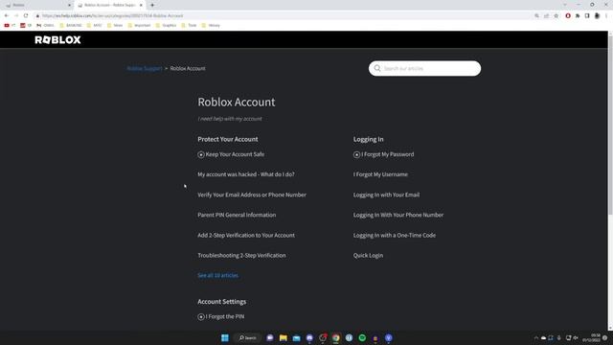
Task: Open Logging In With Your Phone Number
Action: (398, 215)
